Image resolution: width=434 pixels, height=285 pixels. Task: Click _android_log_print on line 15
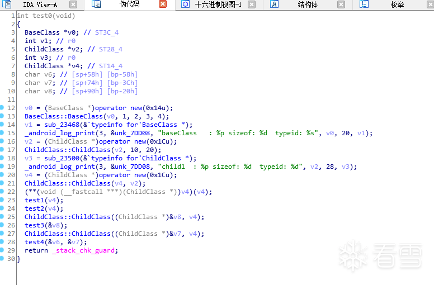(60, 133)
